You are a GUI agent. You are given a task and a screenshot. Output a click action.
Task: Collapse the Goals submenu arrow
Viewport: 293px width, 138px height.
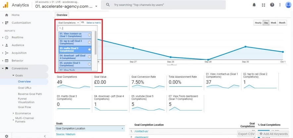pyautogui.click(x=13, y=75)
